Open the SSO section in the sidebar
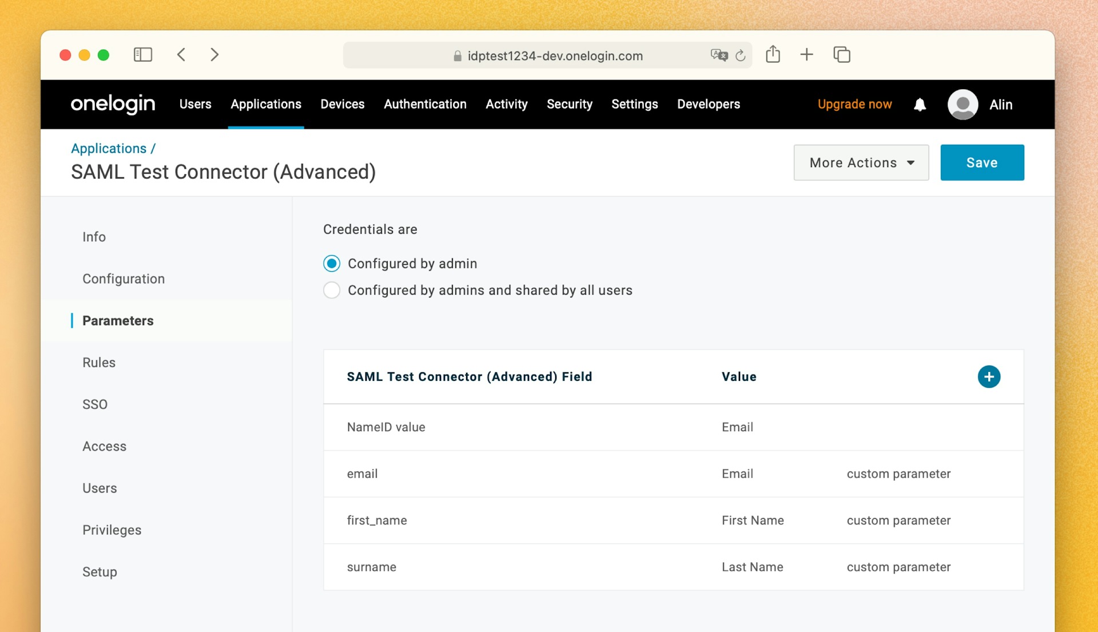The image size is (1098, 632). (x=95, y=404)
